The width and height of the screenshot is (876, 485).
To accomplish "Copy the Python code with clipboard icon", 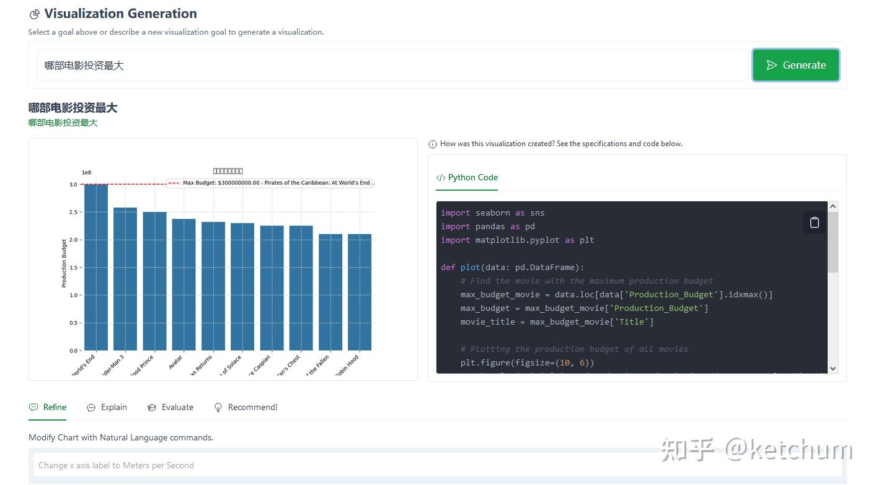I will [814, 222].
